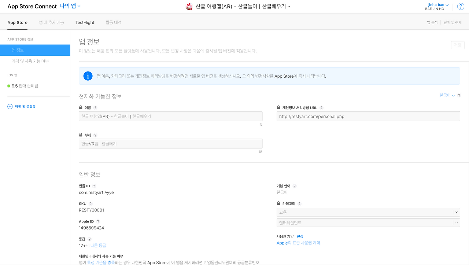The height and width of the screenshot is (265, 469).
Task: Open the help tooltip next to 기본 언어
Action: 295,186
